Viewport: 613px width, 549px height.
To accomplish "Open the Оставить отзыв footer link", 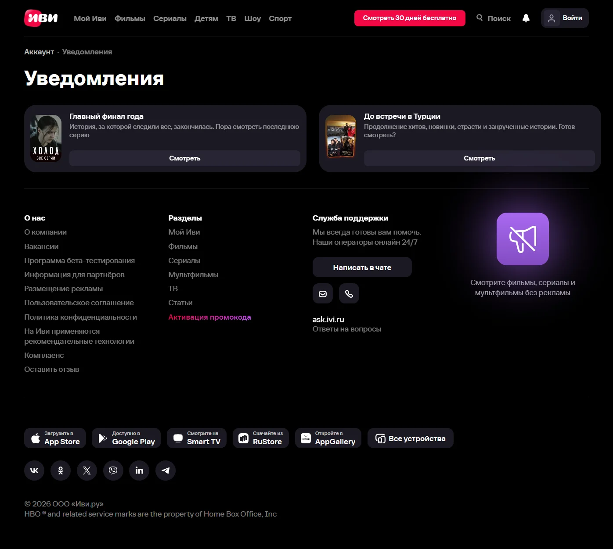I will coord(52,369).
